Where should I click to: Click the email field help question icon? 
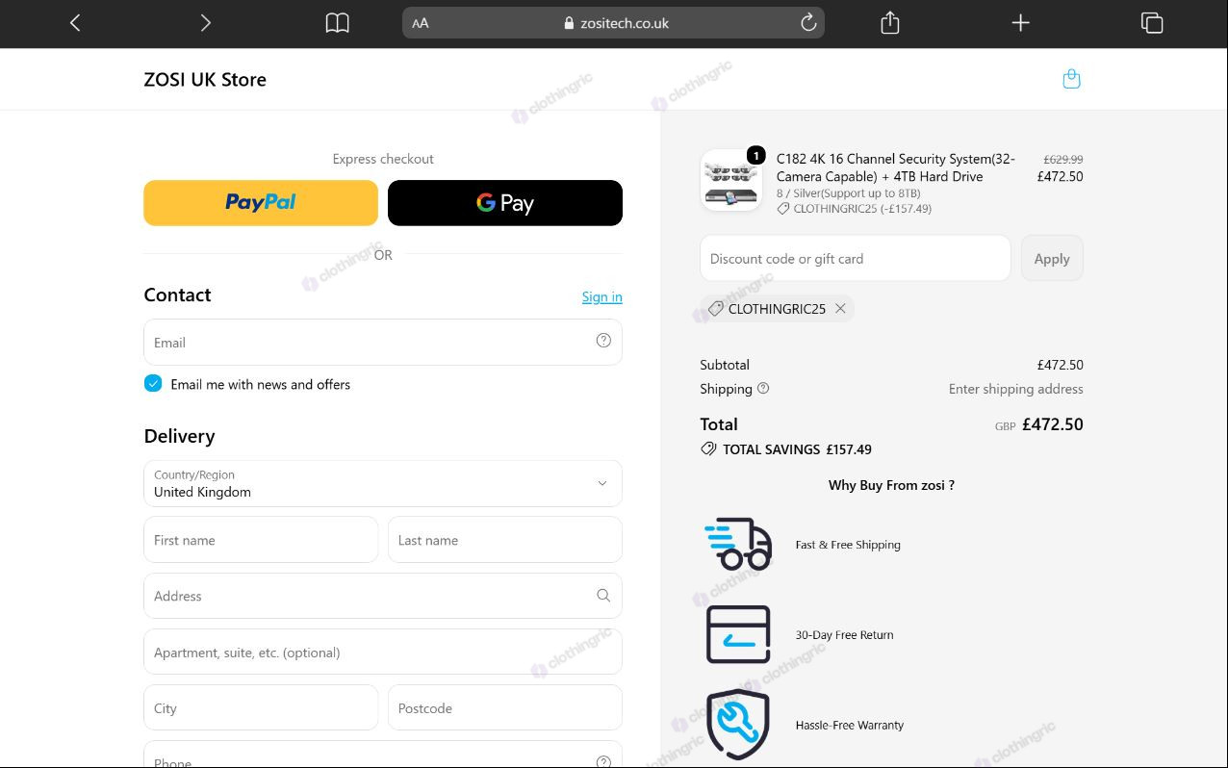pyautogui.click(x=603, y=341)
